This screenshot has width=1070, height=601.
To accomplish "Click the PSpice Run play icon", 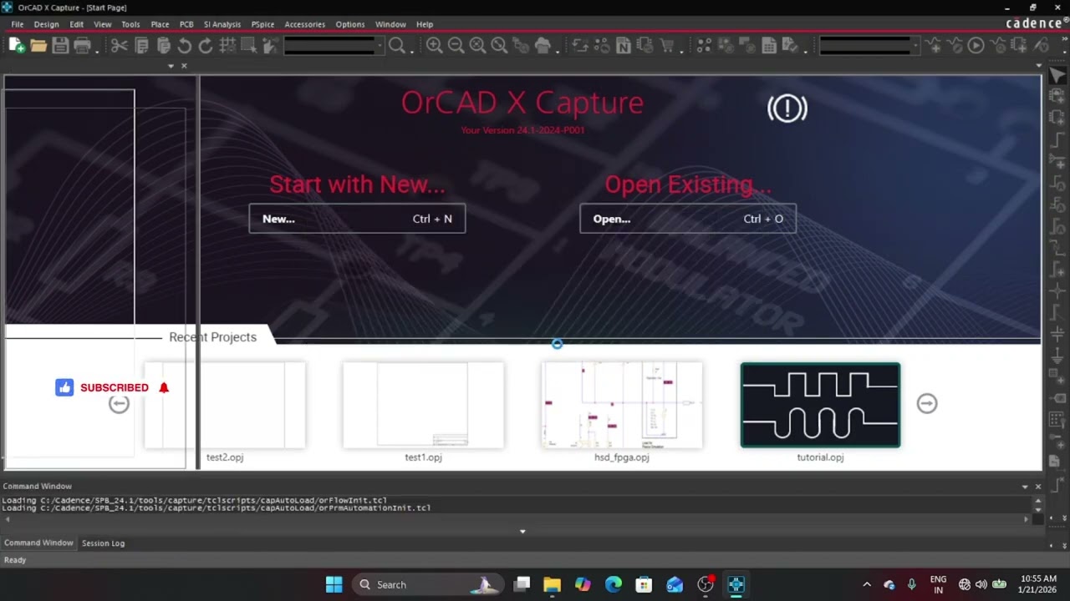I will click(x=976, y=46).
